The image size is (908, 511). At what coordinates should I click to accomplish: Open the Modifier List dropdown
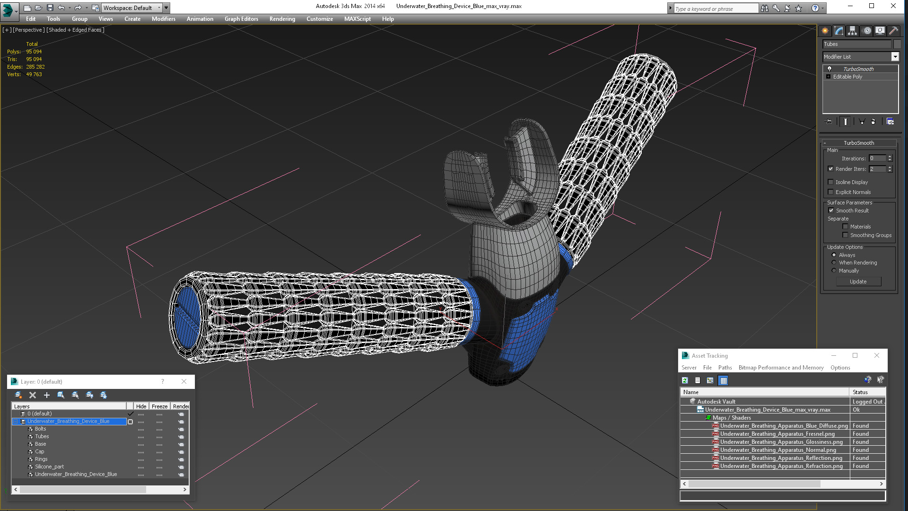point(895,57)
